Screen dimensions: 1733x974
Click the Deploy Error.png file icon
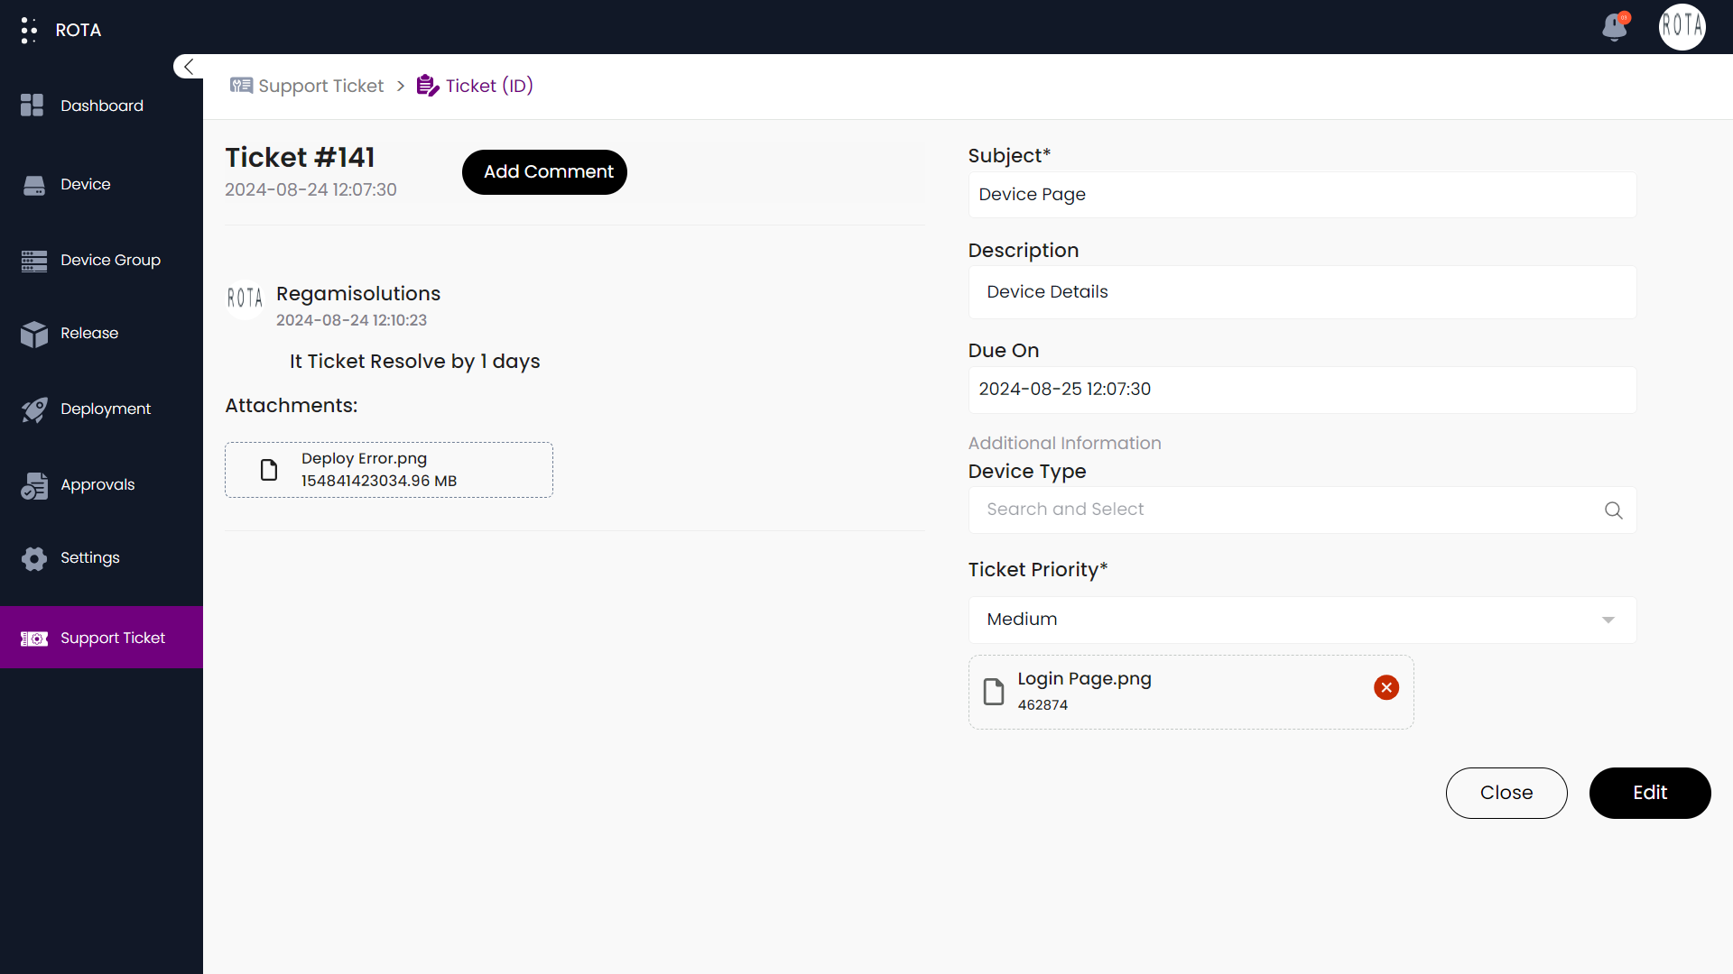(269, 470)
